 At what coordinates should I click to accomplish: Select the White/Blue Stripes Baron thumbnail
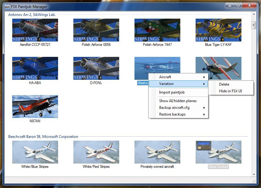35,152
